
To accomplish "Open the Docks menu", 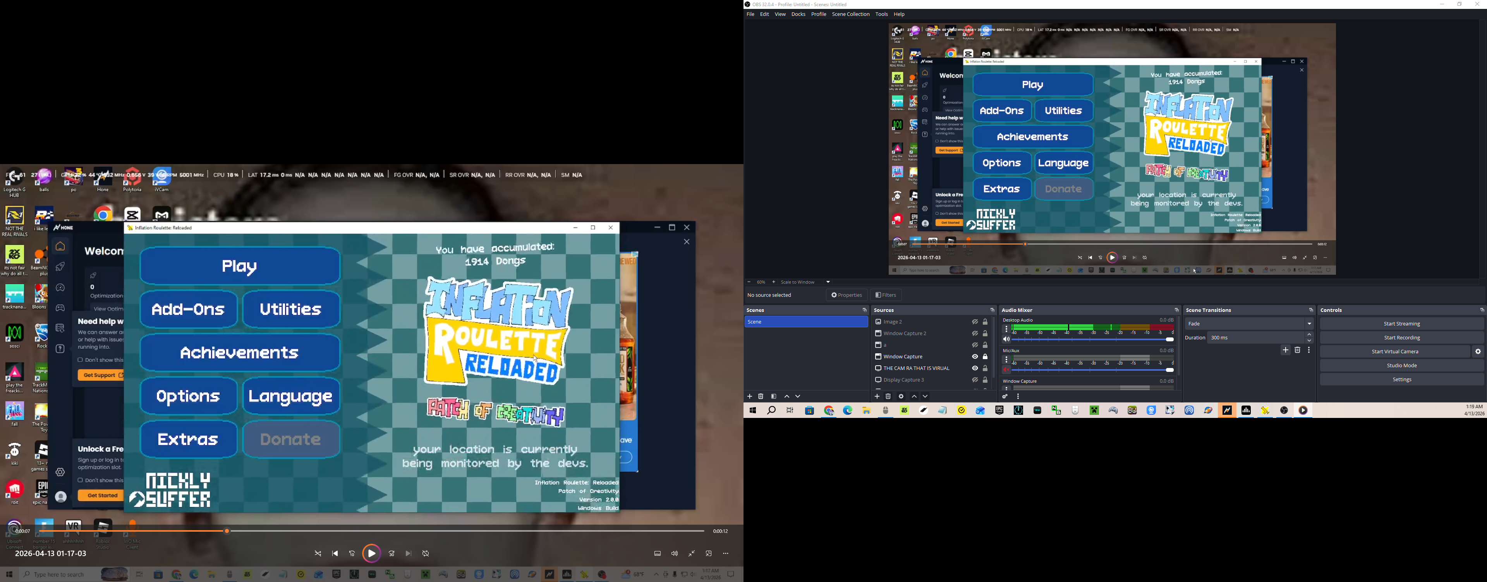I will click(x=798, y=14).
